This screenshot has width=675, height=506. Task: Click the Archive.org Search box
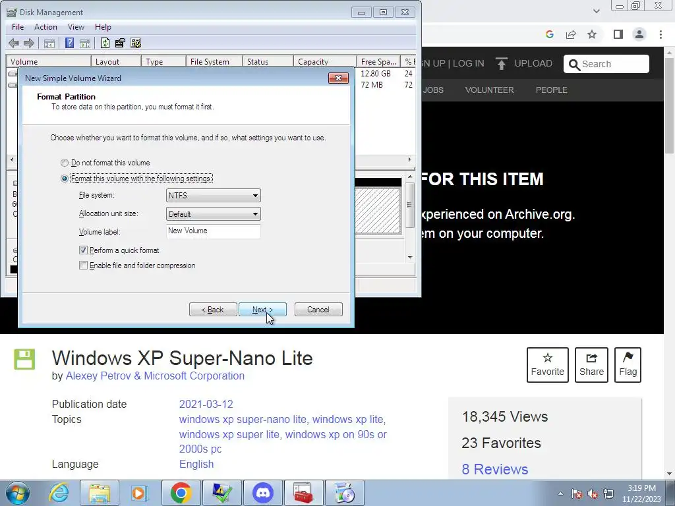(606, 64)
